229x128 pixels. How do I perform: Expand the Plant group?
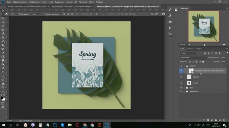[185, 88]
